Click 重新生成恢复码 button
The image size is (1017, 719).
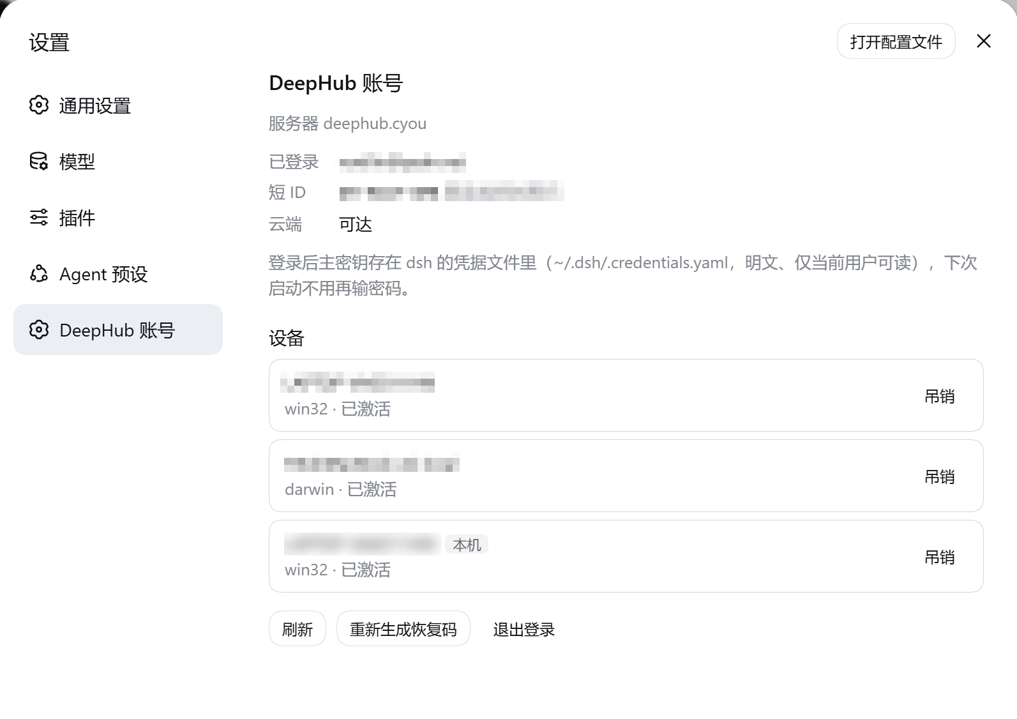pos(403,629)
